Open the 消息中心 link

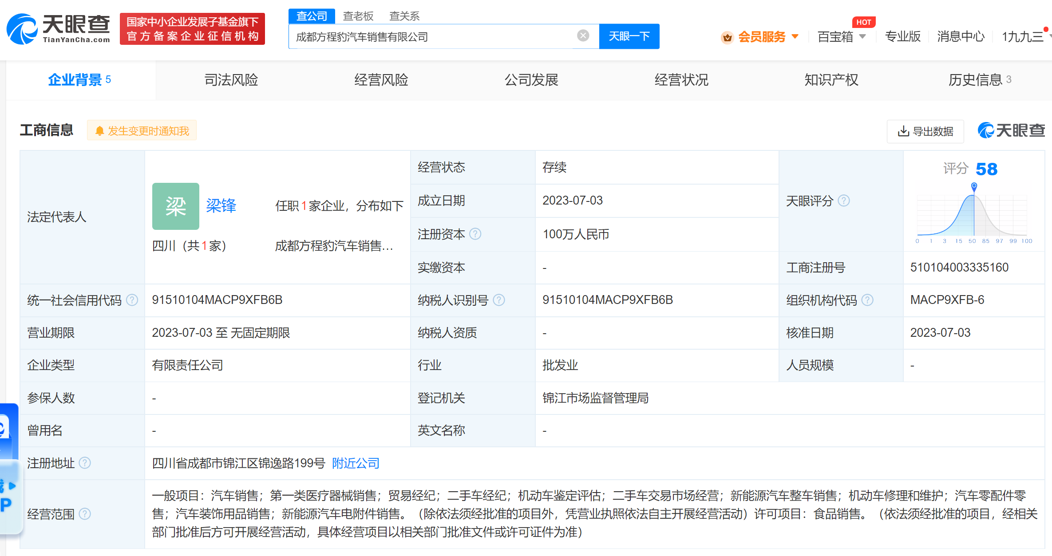pos(961,36)
